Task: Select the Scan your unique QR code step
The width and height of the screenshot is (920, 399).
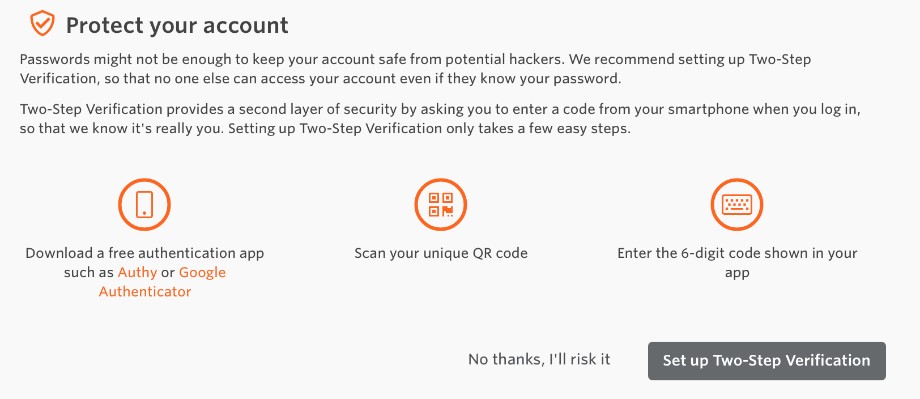Action: point(441,253)
